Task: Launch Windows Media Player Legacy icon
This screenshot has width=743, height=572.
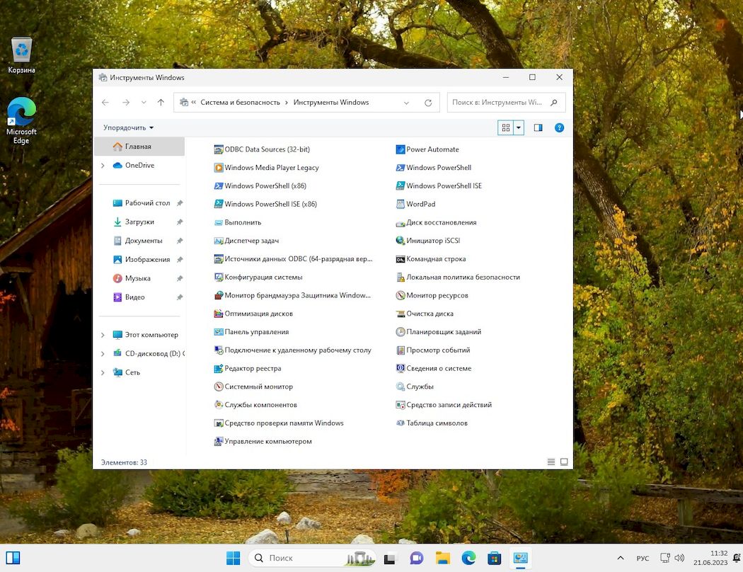Action: 219,168
